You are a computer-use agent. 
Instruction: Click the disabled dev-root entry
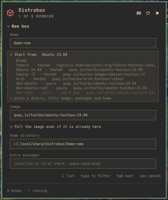pyautogui.click(x=86, y=92)
